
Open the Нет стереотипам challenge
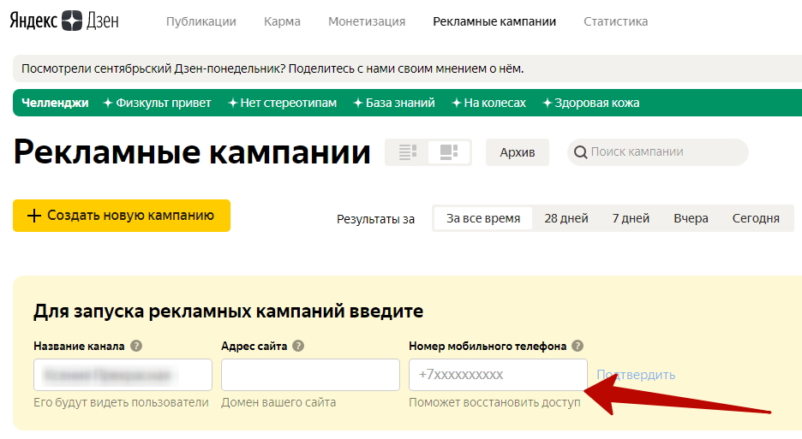283,103
